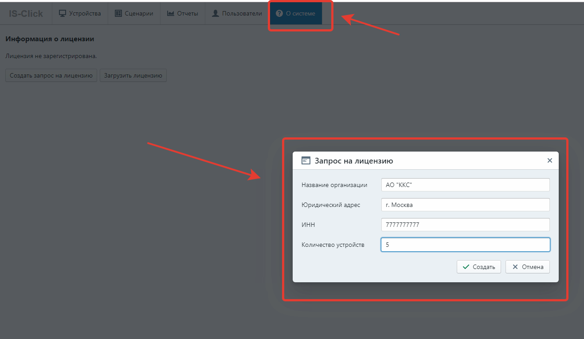The height and width of the screenshot is (339, 584).
Task: Open the Устройства tab
Action: click(x=80, y=13)
